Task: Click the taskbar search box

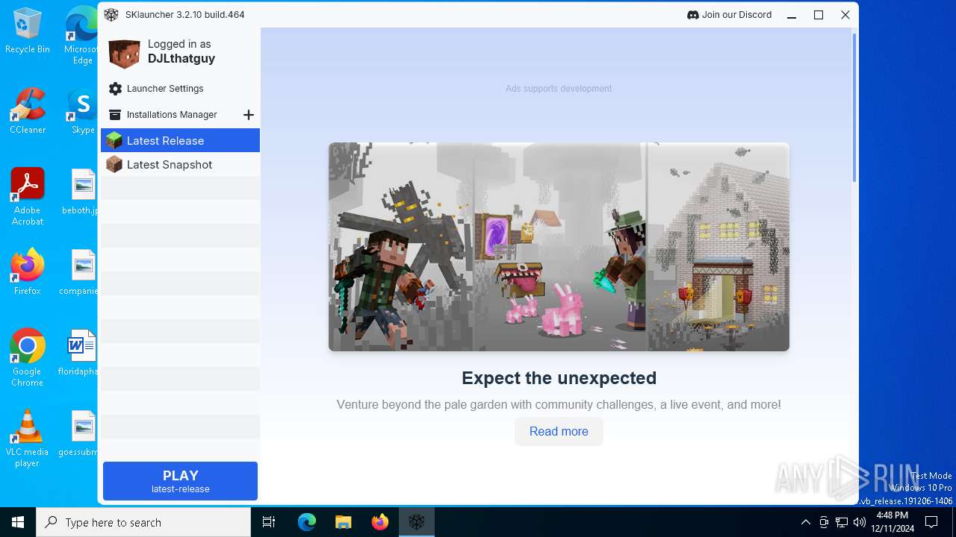Action: (143, 522)
